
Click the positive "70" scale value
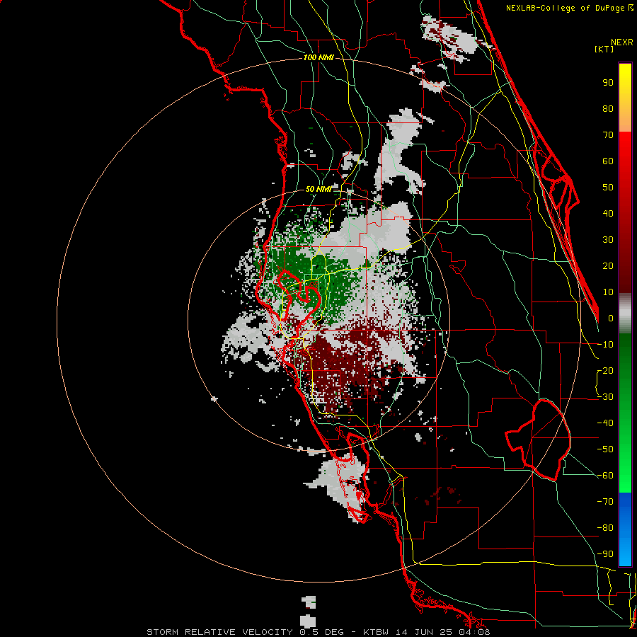pyautogui.click(x=608, y=135)
